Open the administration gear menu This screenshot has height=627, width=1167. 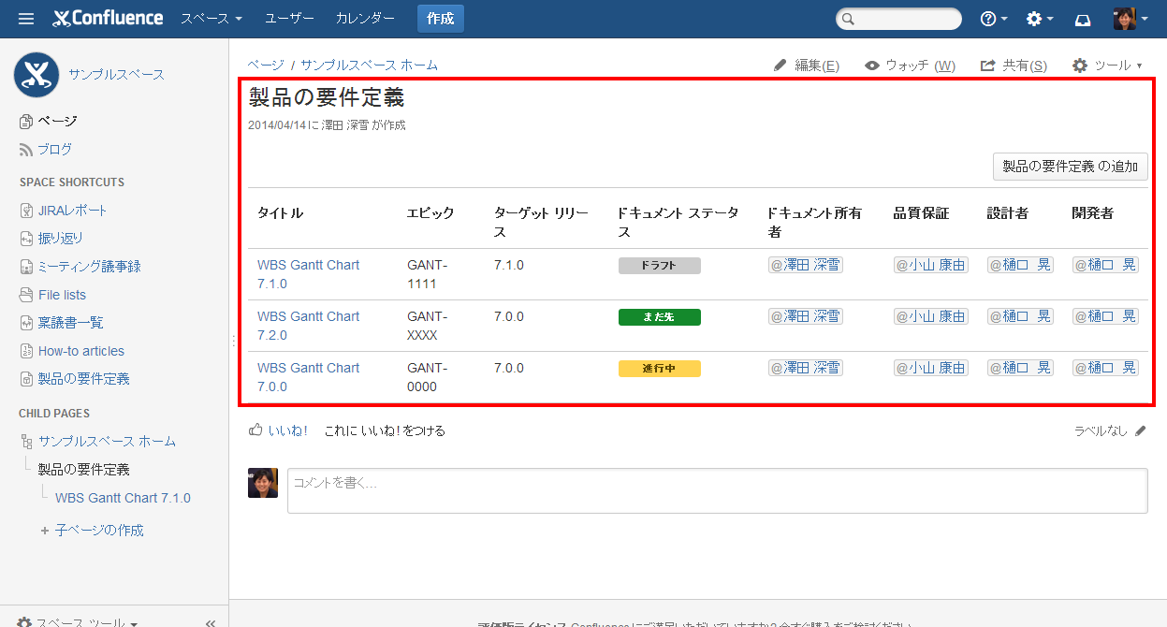1039,19
